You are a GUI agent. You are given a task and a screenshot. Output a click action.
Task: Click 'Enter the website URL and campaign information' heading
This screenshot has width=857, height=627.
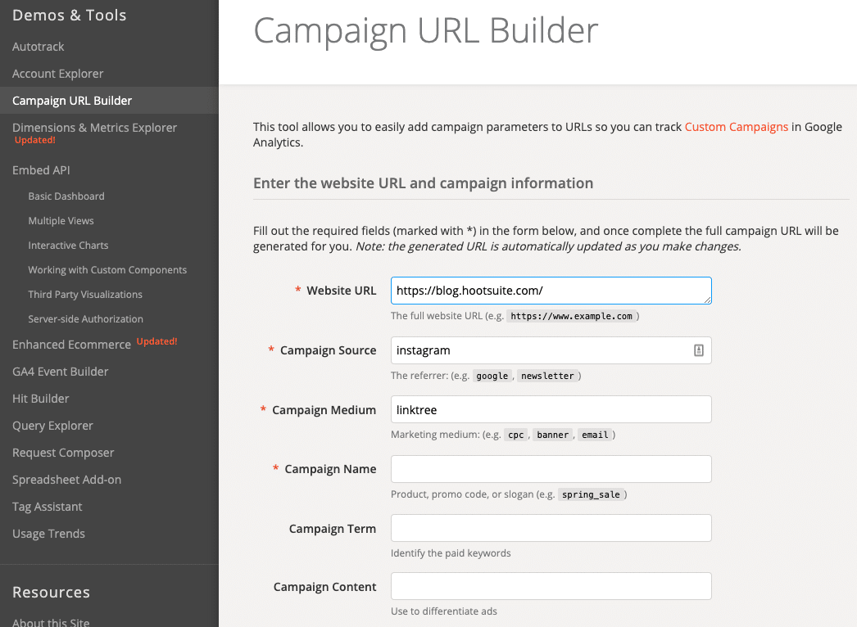(x=423, y=183)
